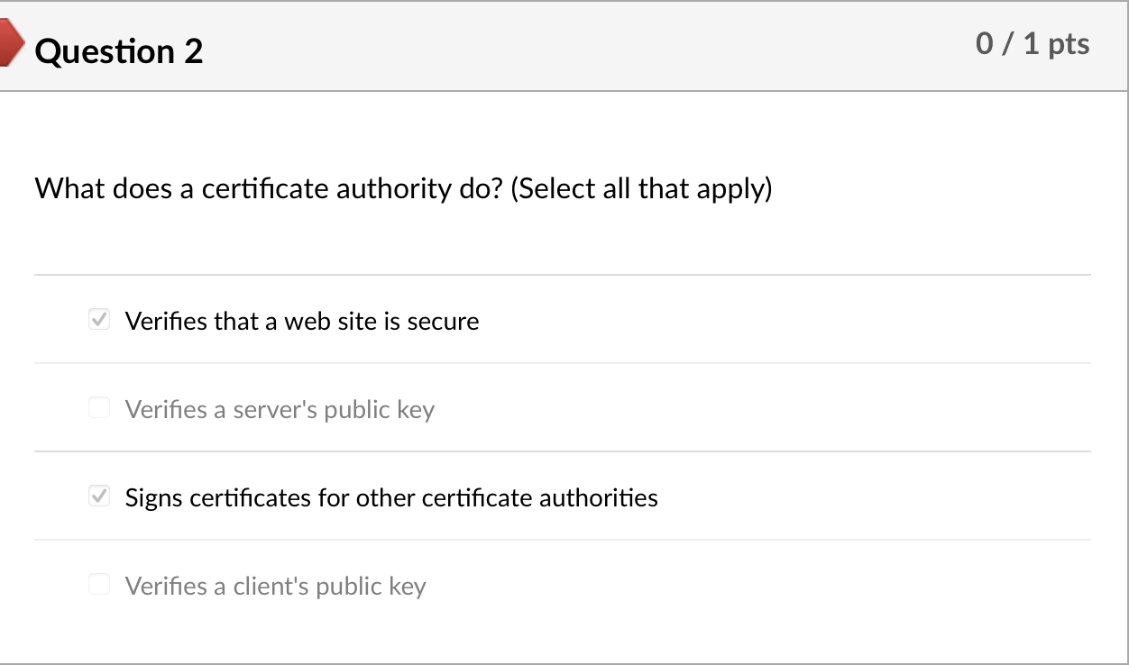Click the empty checkbox square for last answer

click(99, 584)
